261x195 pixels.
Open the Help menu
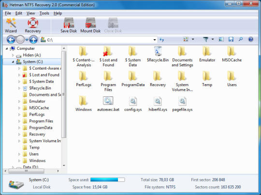58,13
